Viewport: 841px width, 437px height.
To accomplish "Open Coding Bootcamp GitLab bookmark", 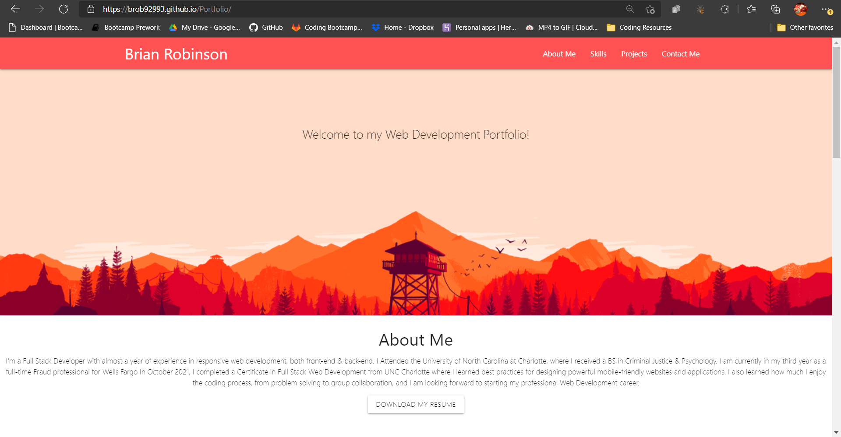I will (x=327, y=27).
